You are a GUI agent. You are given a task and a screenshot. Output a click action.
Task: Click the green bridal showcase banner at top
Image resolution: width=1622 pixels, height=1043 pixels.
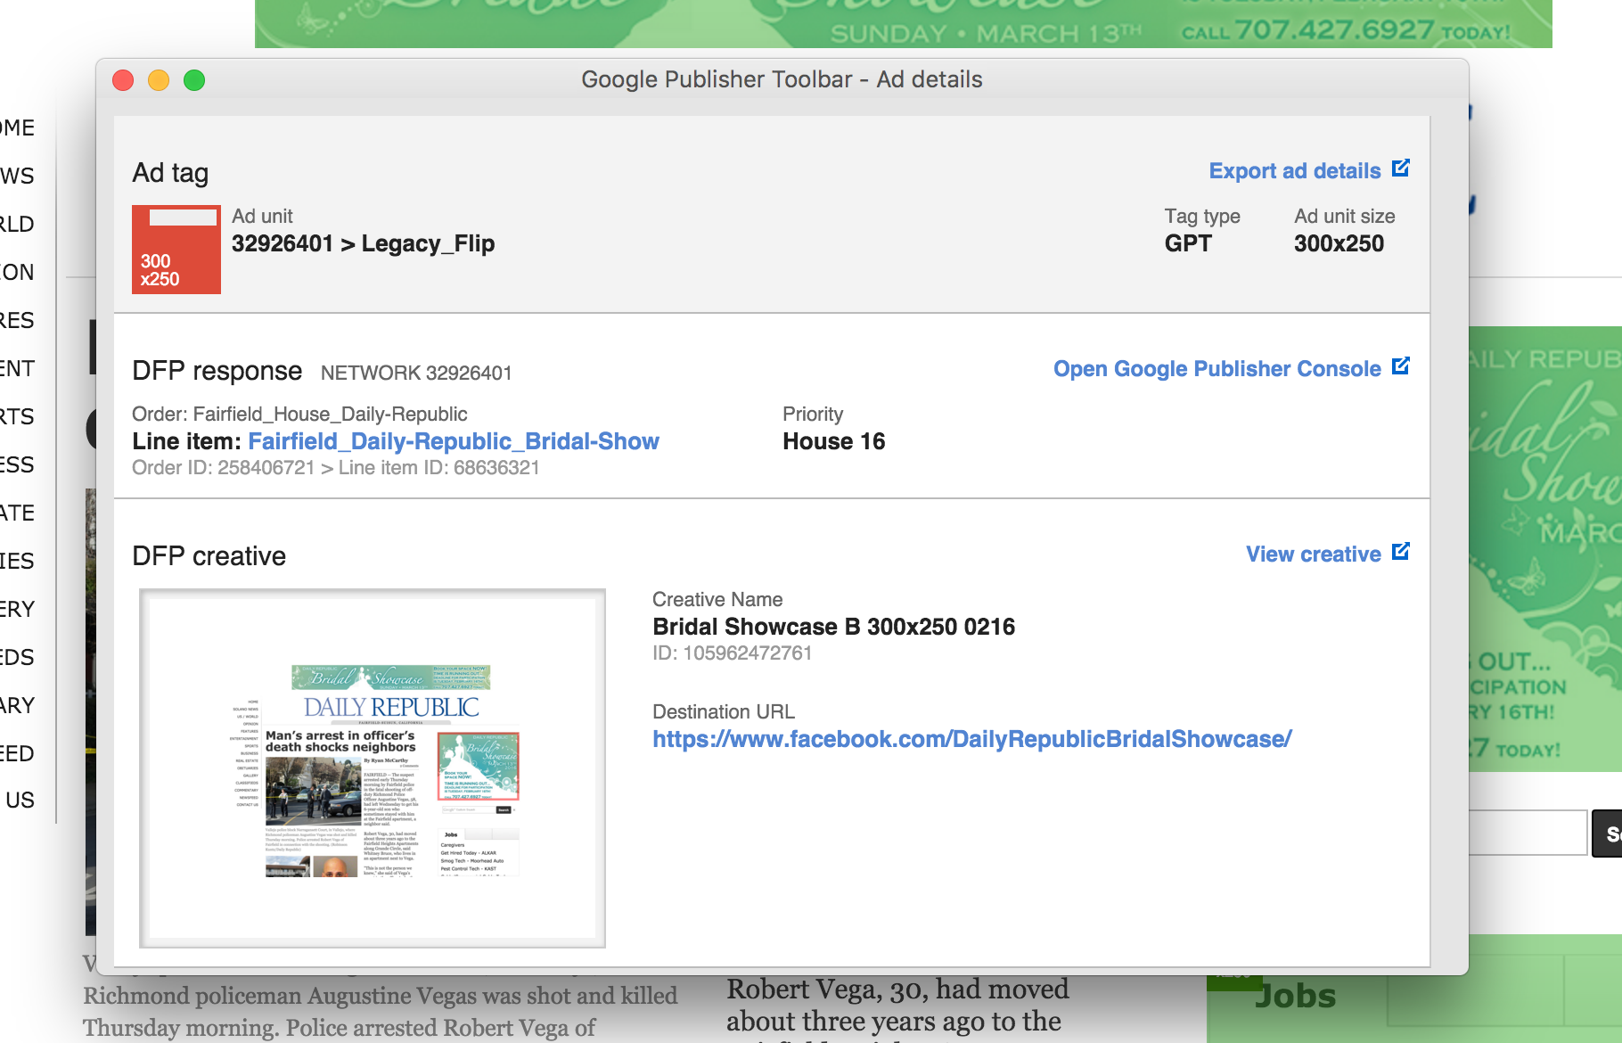point(902,24)
